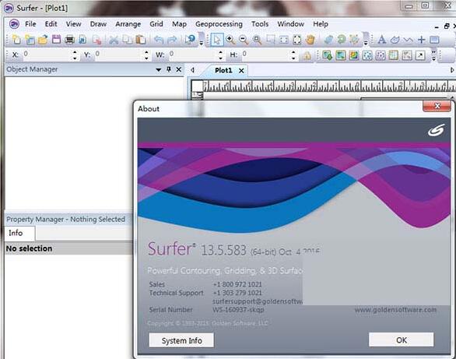This screenshot has height=359, width=456.
Task: Close the Plot1 tab
Action: [x=241, y=71]
